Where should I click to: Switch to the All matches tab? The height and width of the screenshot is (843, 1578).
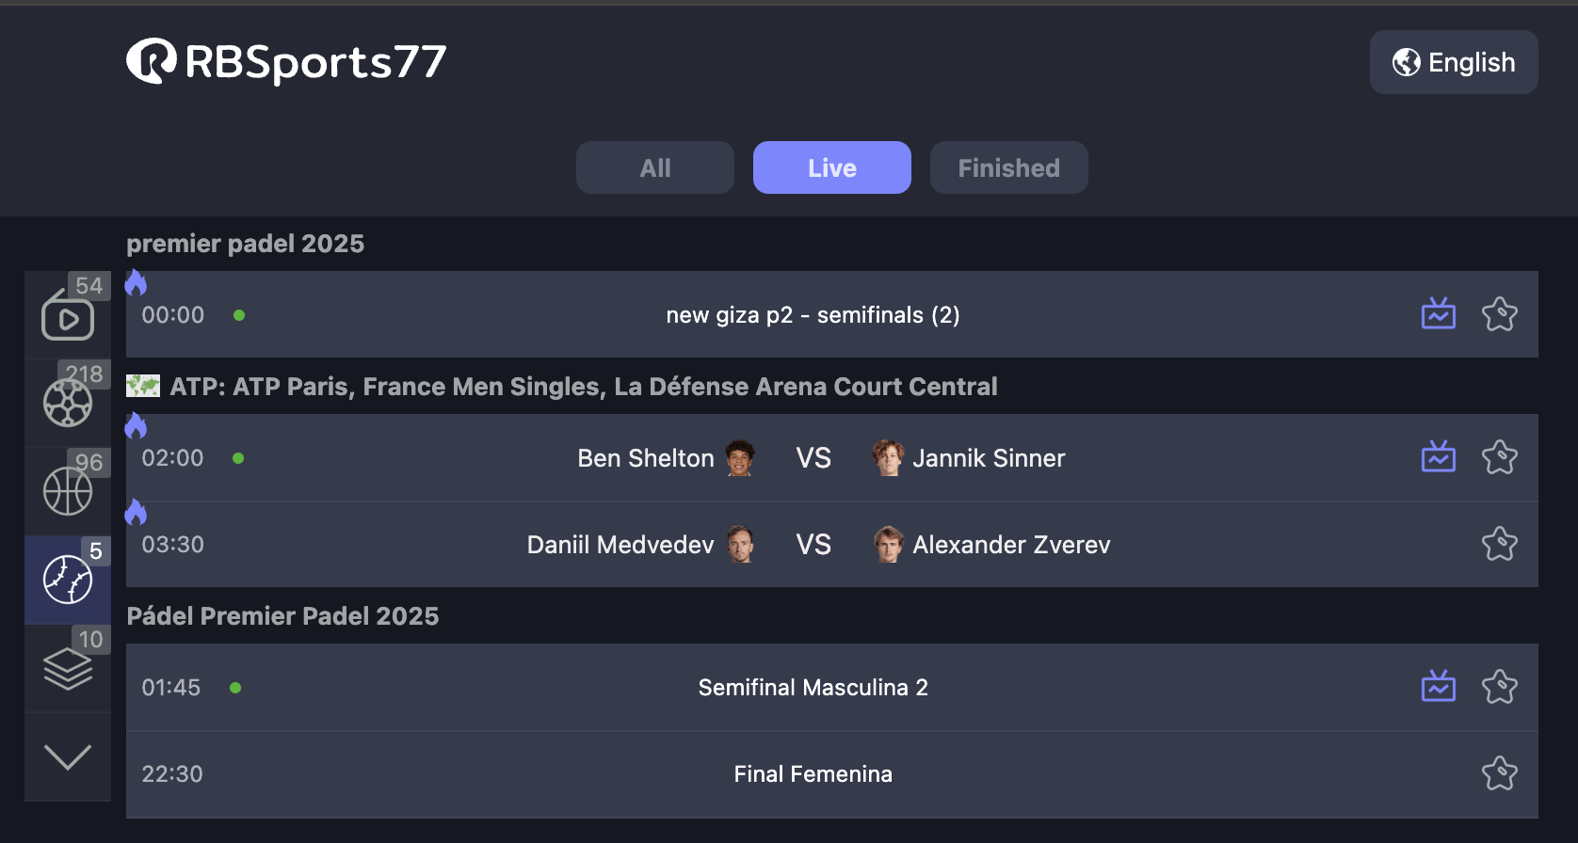[654, 167]
